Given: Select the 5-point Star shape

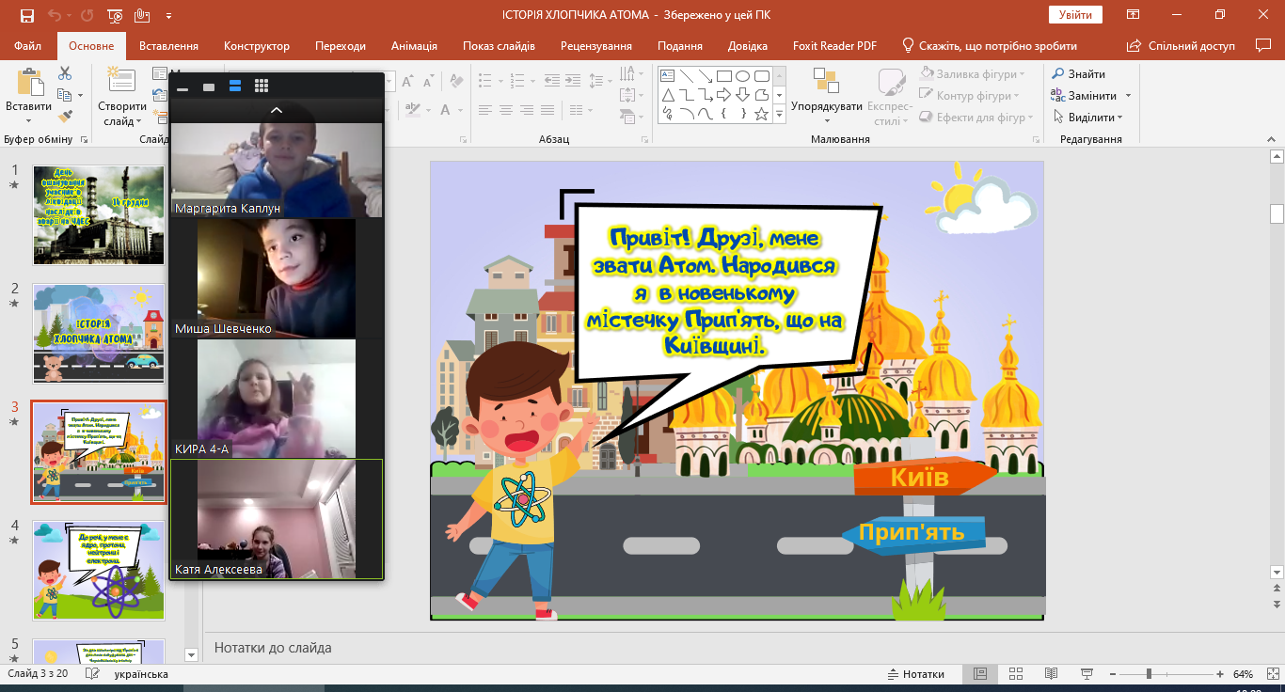Looking at the screenshot, I should point(761,114).
